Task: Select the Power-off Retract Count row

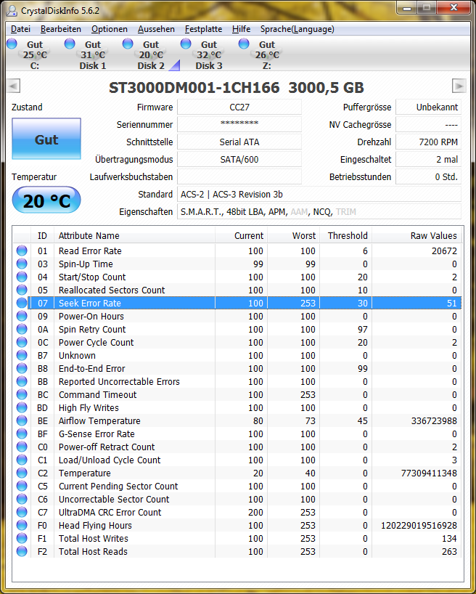Action: pos(237,447)
